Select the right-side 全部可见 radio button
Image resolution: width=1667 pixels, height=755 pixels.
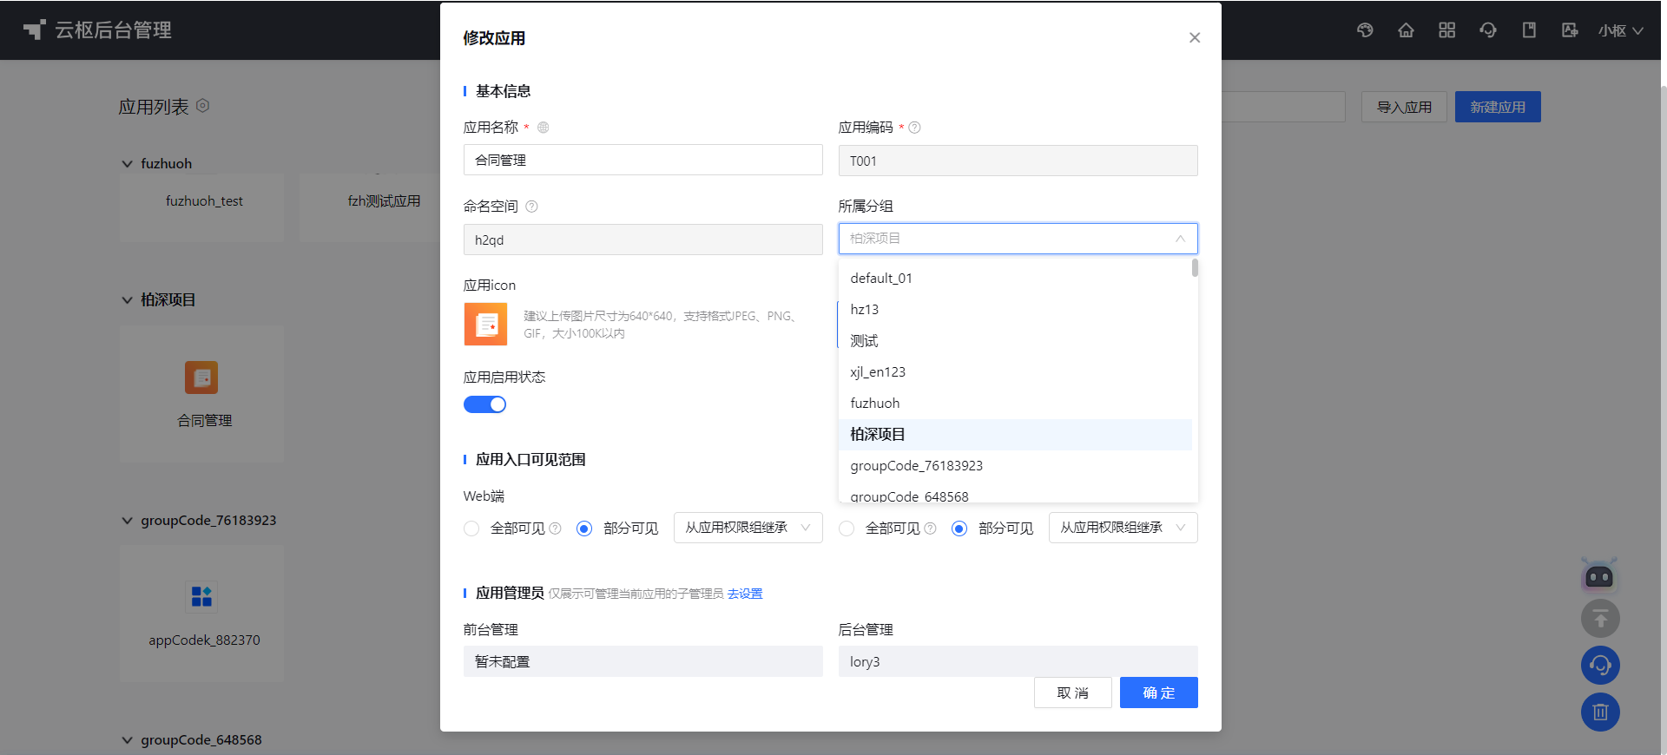click(x=847, y=528)
